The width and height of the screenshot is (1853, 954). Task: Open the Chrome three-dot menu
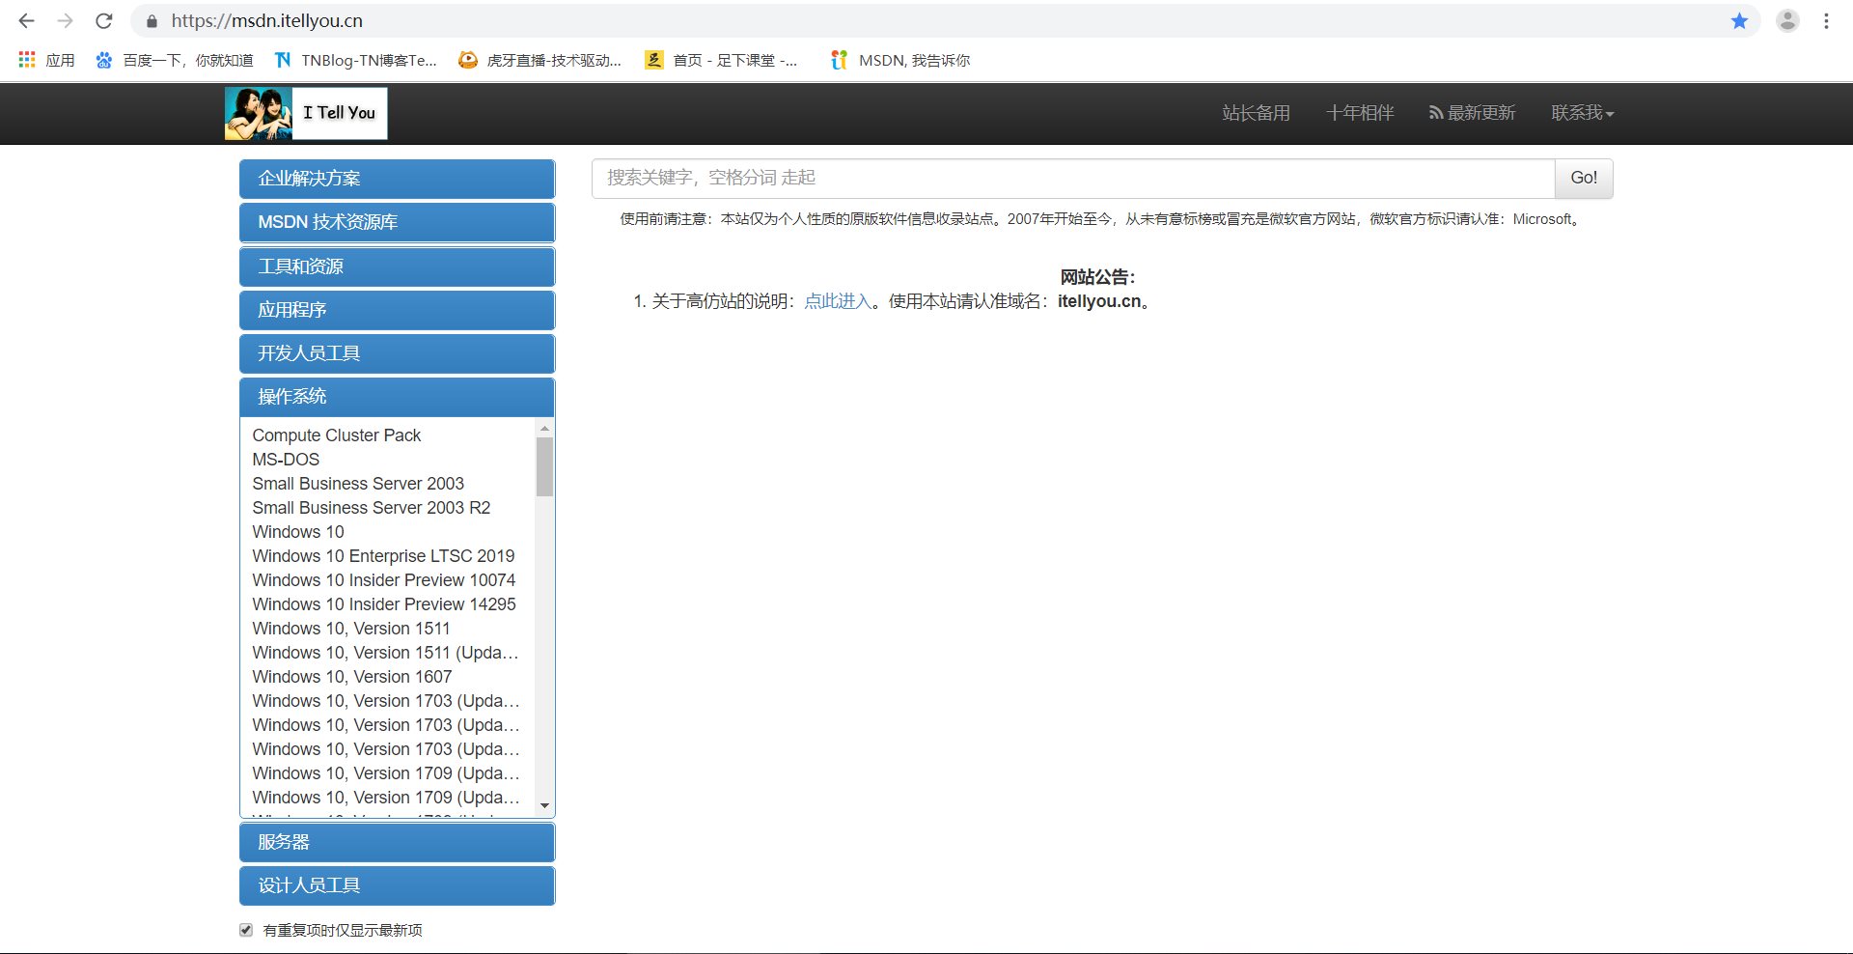[1826, 20]
